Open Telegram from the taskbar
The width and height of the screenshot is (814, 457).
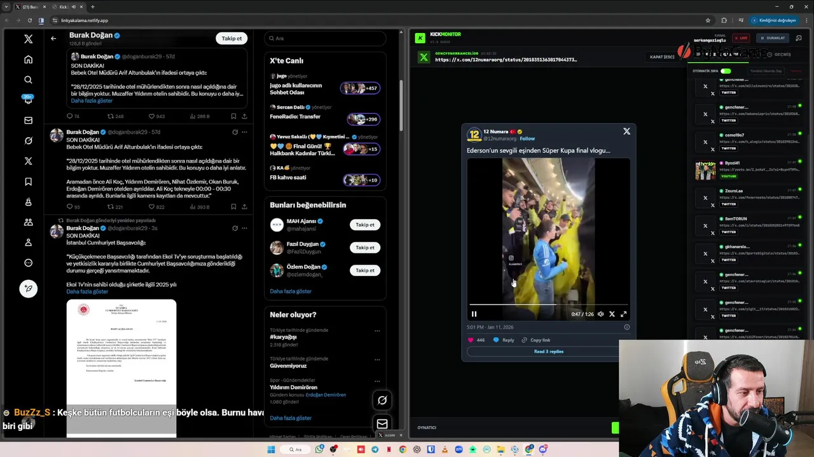pos(375,449)
